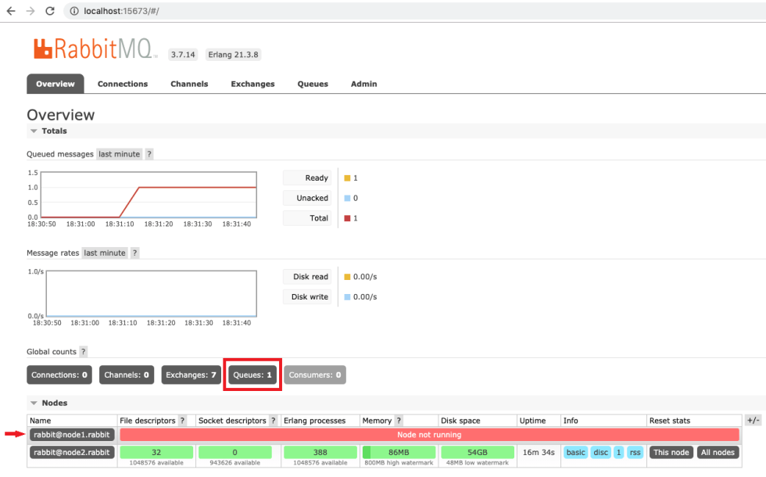Screen dimensions: 766x477
Task: Click the rss info tag
Action: (x=635, y=452)
